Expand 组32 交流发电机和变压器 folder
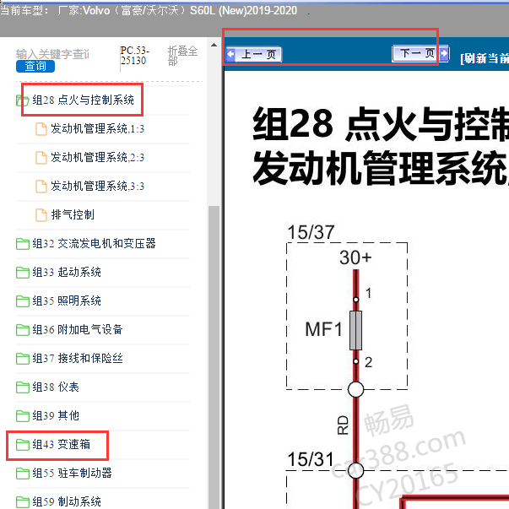The width and height of the screenshot is (509, 509). (94, 243)
